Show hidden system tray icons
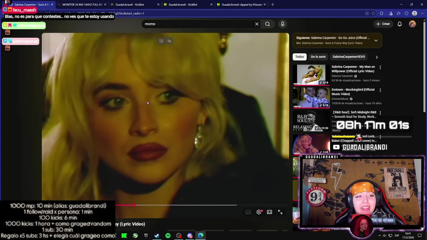The width and height of the screenshot is (427, 240). (379, 236)
